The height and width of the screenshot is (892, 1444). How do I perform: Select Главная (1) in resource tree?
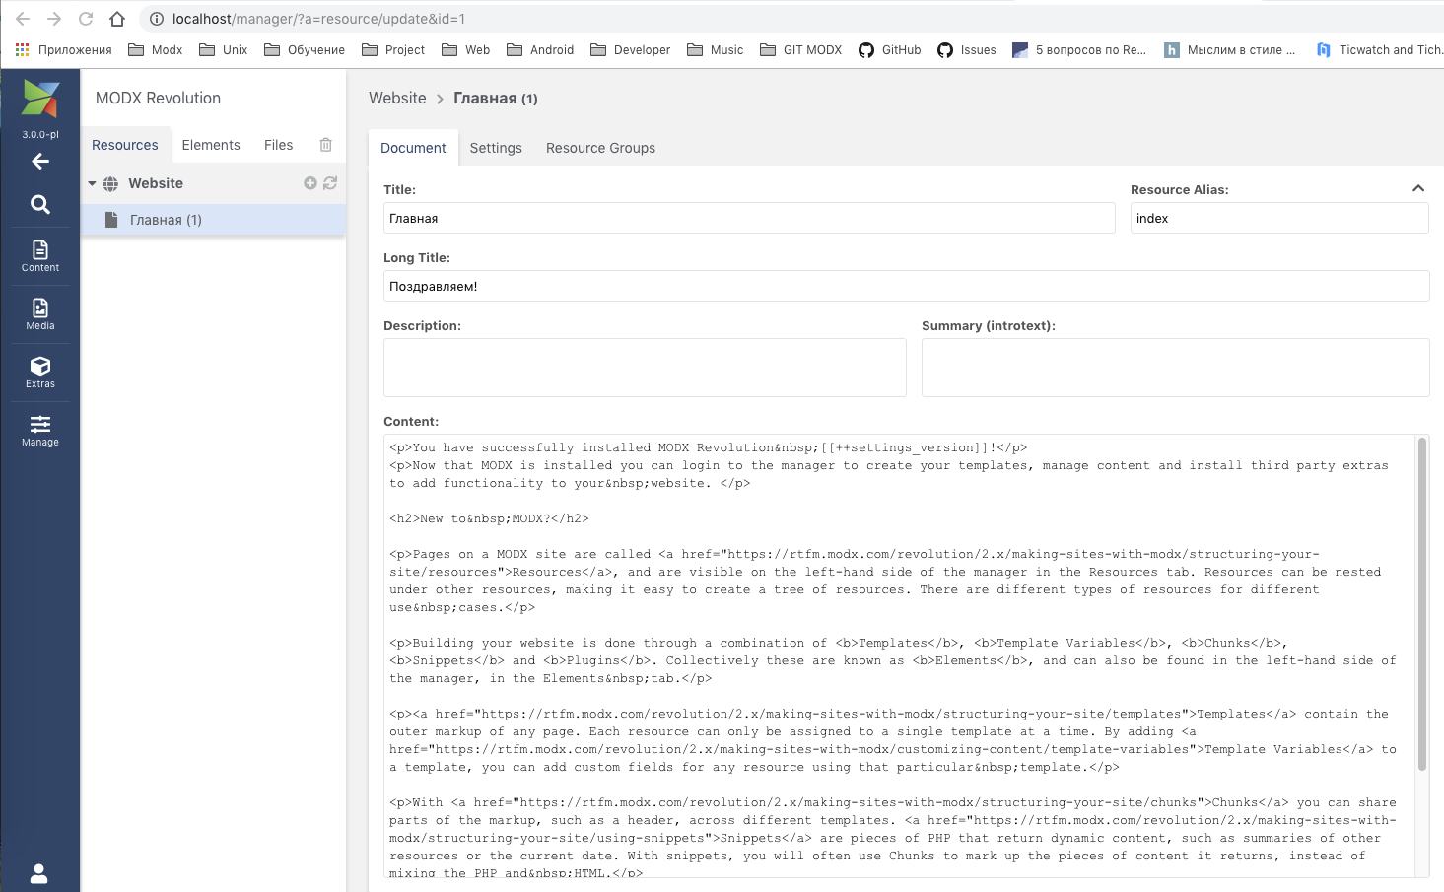(213, 220)
